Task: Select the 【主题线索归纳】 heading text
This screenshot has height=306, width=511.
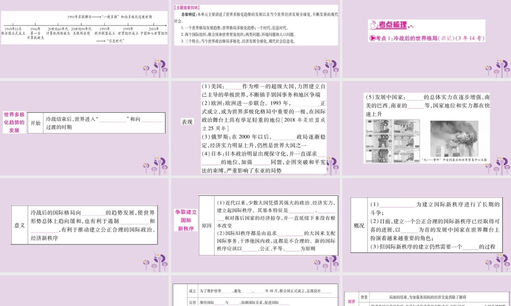Action: pos(187,8)
